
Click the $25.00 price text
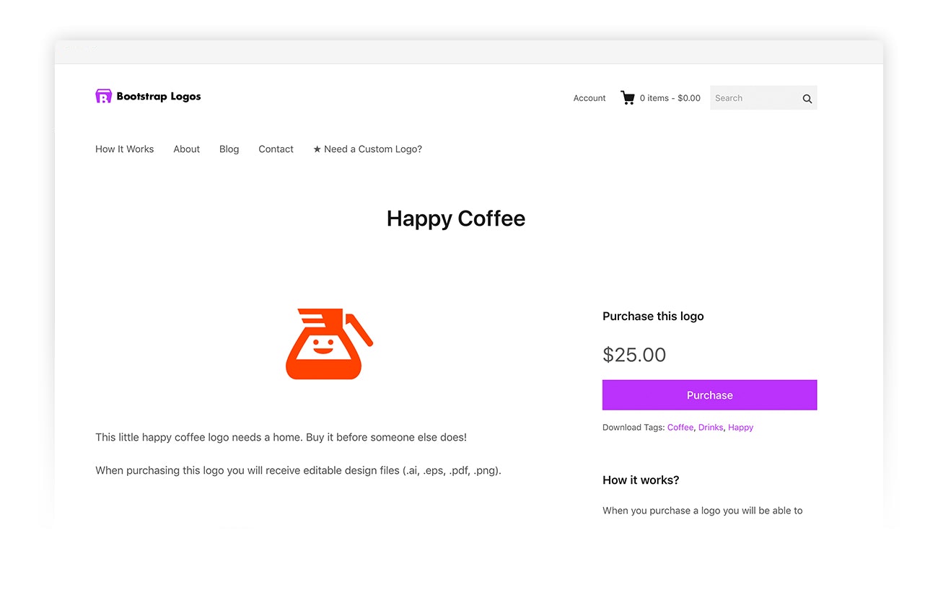[634, 354]
